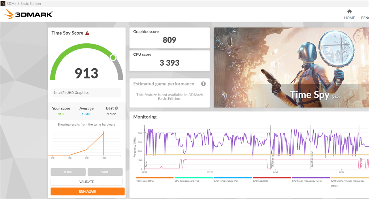369x199 pixels.
Task: Click the Monitoring section heading
Action: [145, 117]
